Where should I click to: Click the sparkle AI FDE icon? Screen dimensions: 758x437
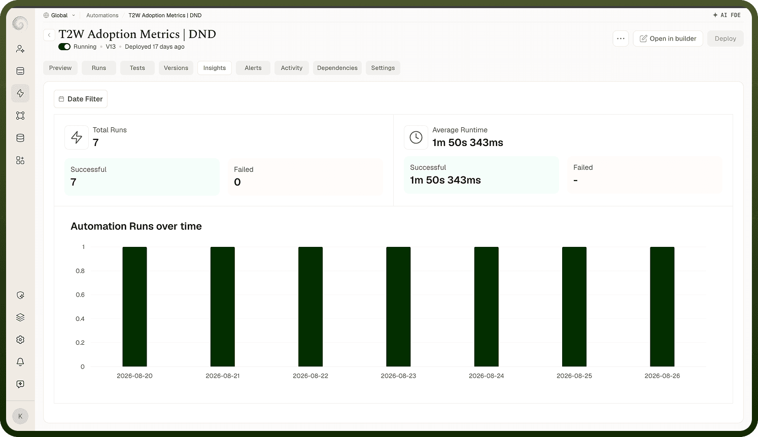point(715,15)
